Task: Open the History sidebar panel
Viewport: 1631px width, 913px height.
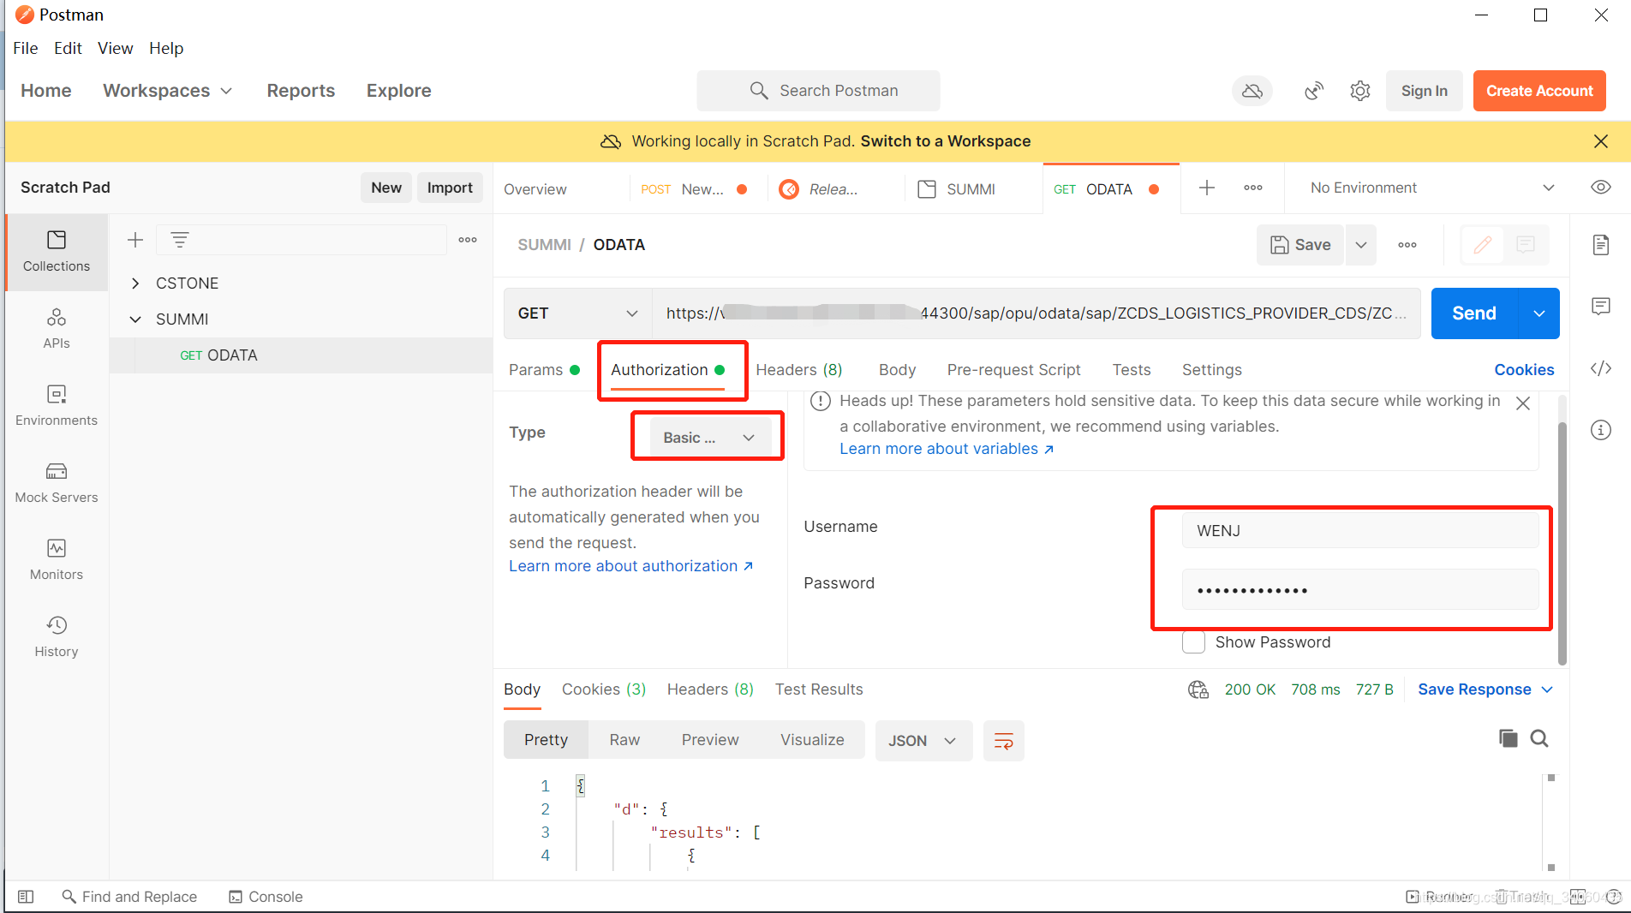Action: click(57, 636)
